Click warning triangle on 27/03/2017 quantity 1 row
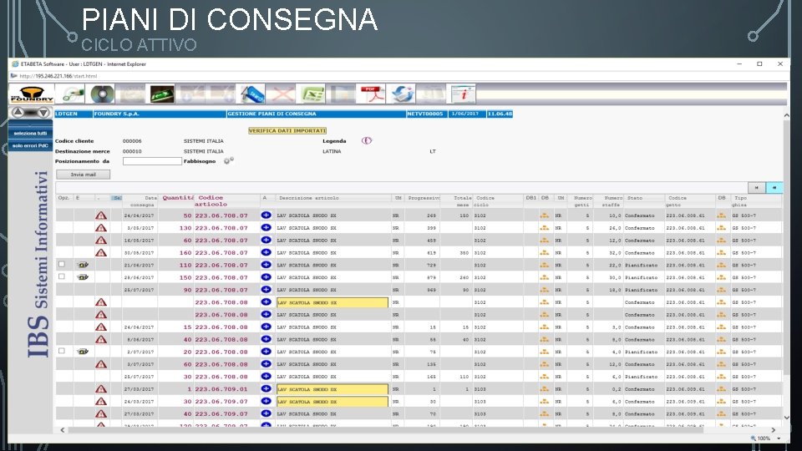Image resolution: width=802 pixels, height=451 pixels. (101, 389)
